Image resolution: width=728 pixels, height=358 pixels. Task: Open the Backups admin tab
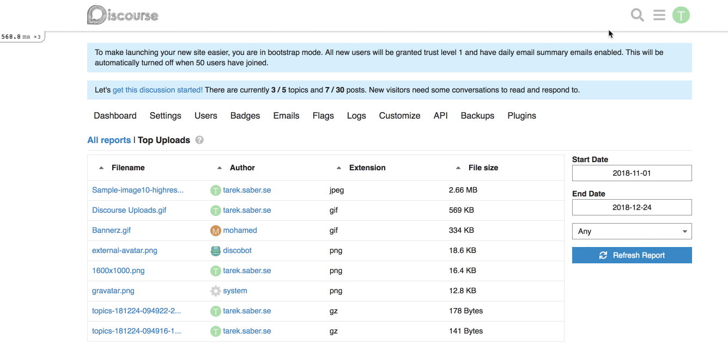(x=477, y=115)
